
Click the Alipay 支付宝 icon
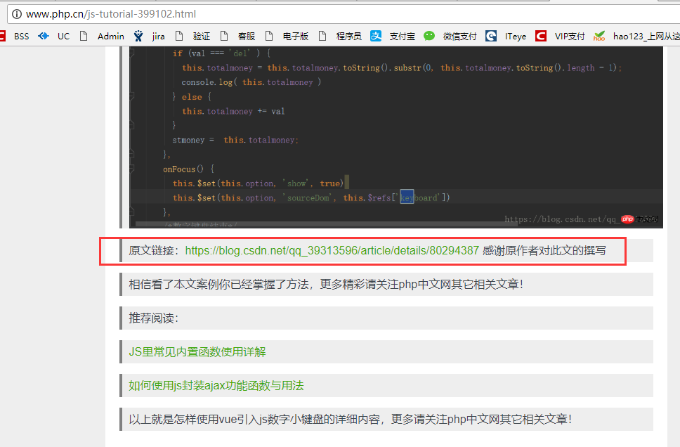[x=376, y=36]
